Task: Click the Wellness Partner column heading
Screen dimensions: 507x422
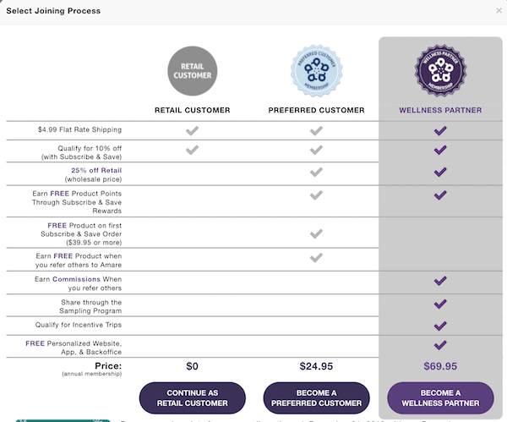Action: coord(440,110)
